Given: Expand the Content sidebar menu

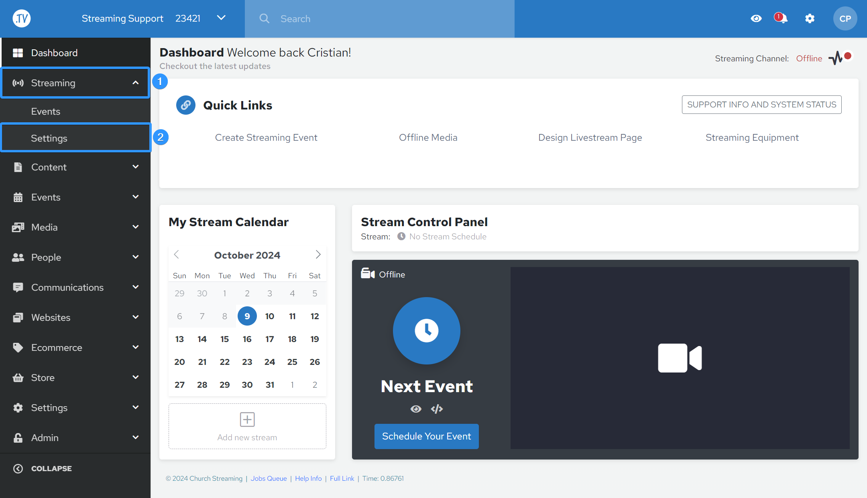Looking at the screenshot, I should pos(75,167).
